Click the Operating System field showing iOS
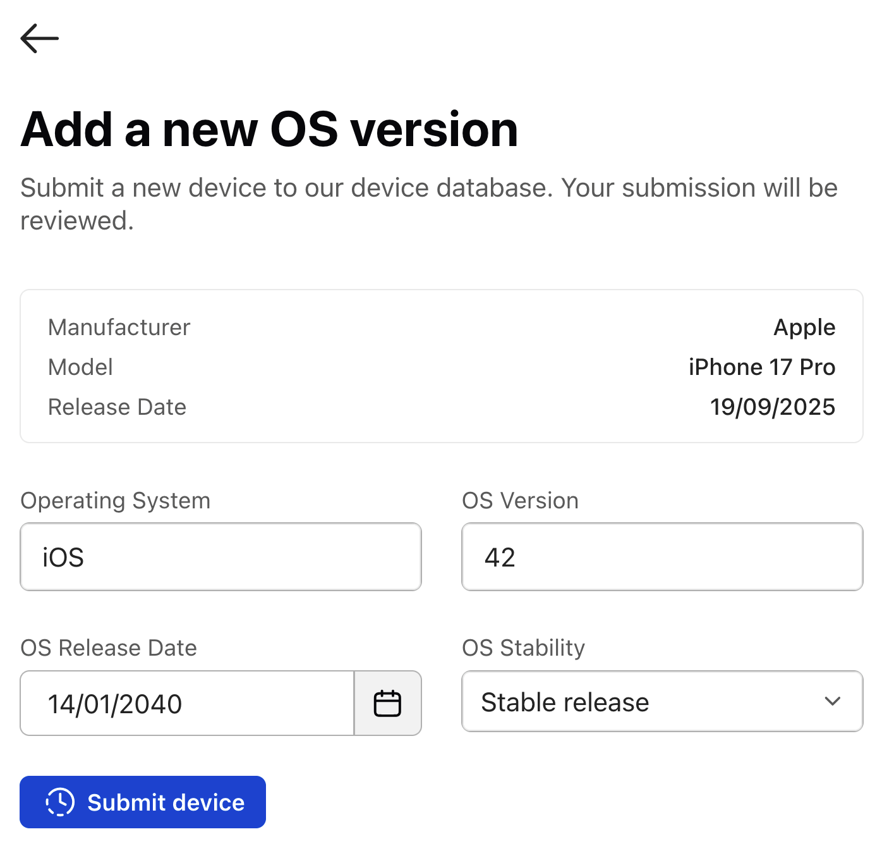 [x=220, y=556]
